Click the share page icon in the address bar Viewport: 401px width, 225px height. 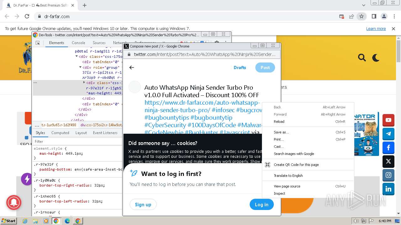(x=352, y=16)
